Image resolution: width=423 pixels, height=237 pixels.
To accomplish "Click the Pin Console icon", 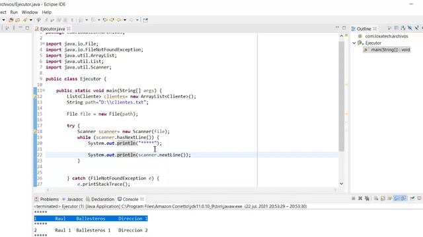I will (x=412, y=198).
